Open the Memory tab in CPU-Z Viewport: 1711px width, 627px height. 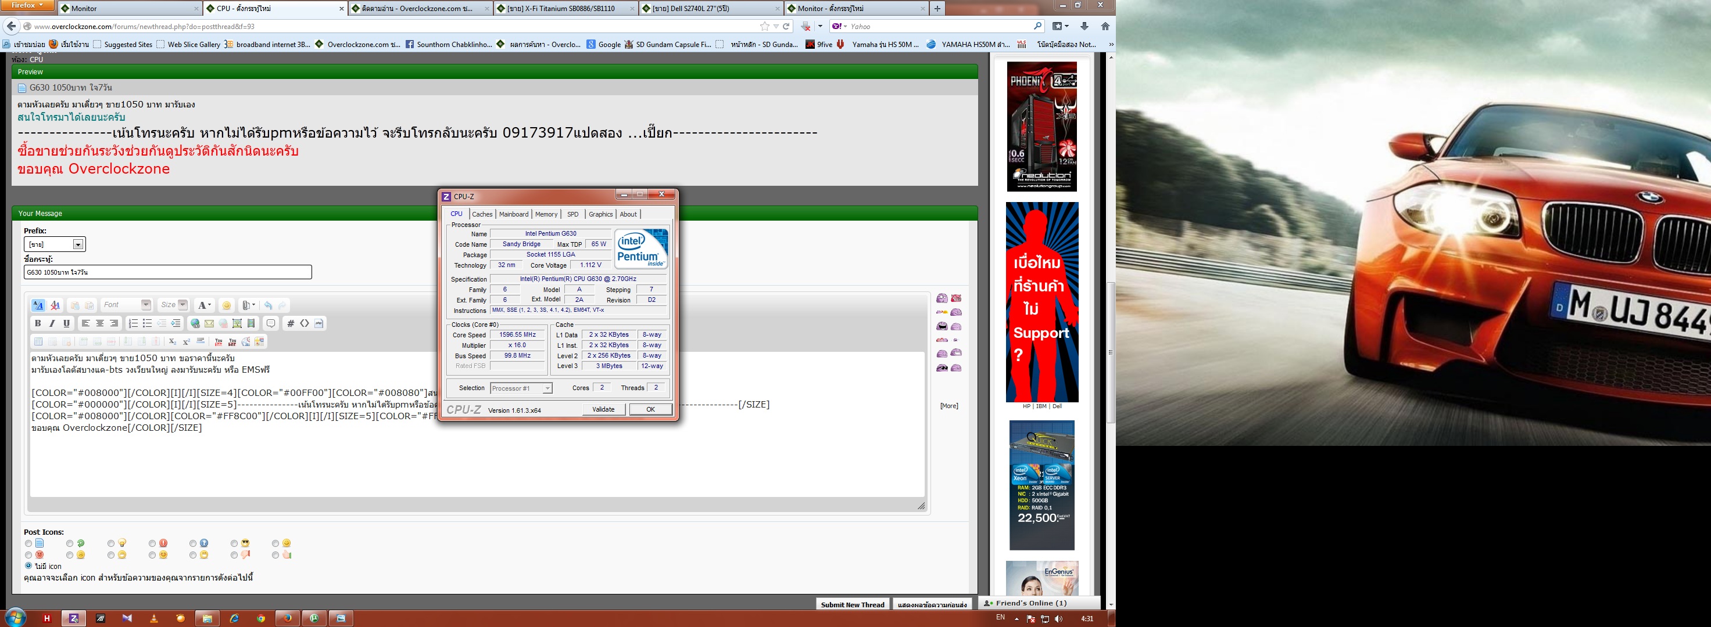click(x=546, y=214)
